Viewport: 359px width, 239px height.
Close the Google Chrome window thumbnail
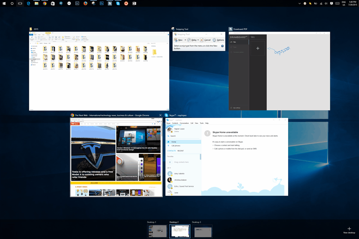coord(160,115)
